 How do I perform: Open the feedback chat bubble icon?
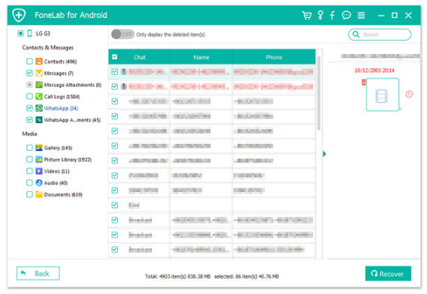346,15
